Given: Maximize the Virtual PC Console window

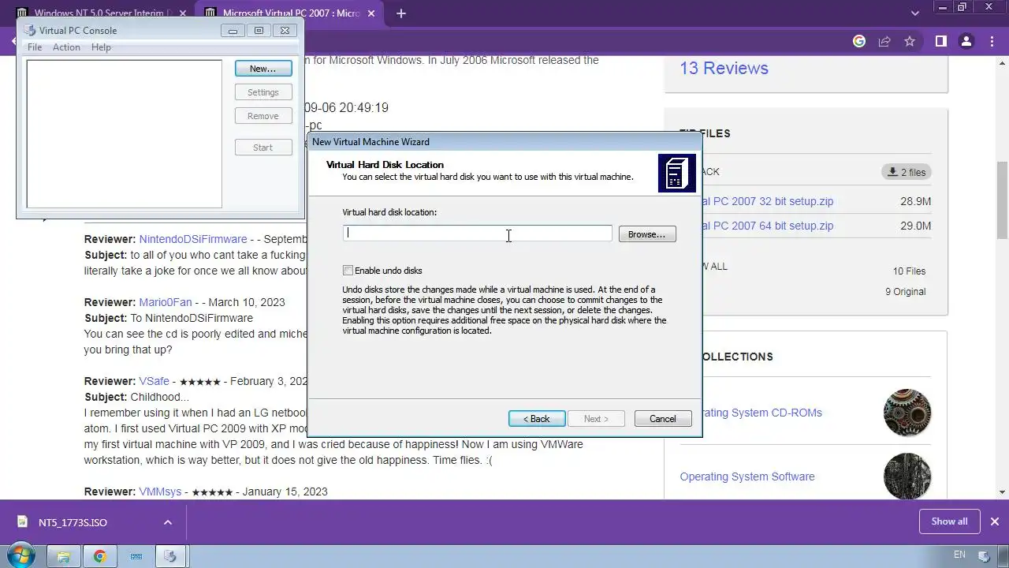Looking at the screenshot, I should point(259,31).
